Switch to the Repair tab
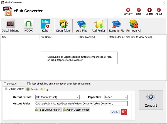The height and width of the screenshot is (124, 167). point(32,89)
